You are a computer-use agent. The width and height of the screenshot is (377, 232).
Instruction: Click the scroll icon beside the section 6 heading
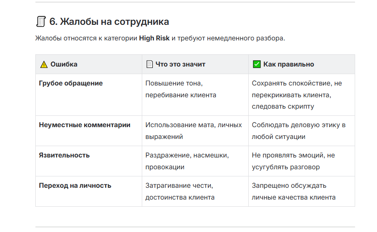click(x=41, y=21)
